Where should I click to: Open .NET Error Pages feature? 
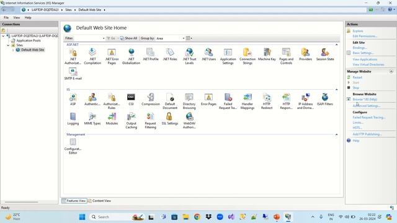click(x=112, y=56)
